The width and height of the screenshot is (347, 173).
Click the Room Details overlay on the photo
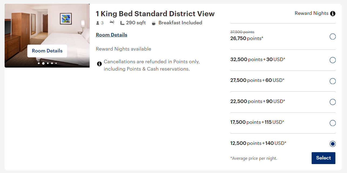point(47,51)
